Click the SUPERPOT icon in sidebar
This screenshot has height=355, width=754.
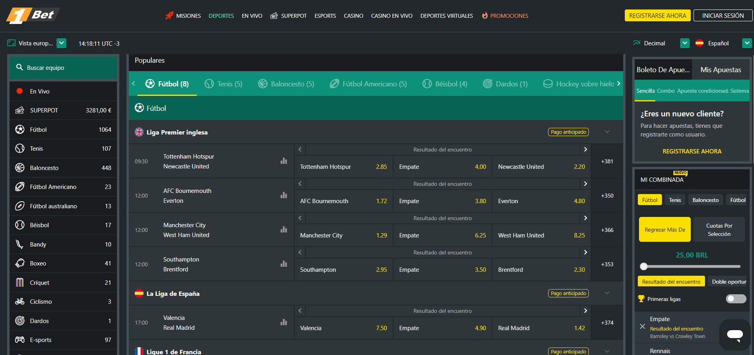[20, 110]
